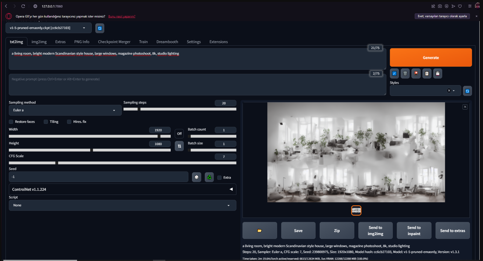Enable the Hires. fix checkbox
The width and height of the screenshot is (483, 261).
click(69, 122)
